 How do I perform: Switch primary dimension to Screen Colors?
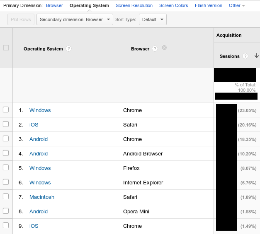pyautogui.click(x=173, y=5)
